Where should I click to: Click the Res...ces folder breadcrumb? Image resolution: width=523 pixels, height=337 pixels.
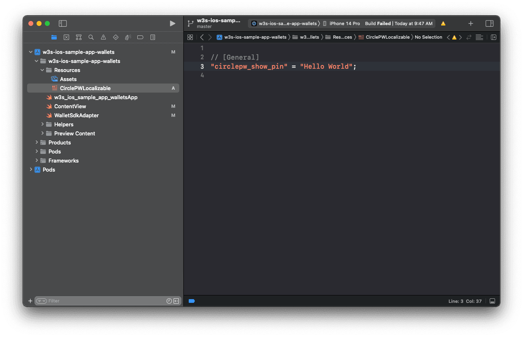339,37
